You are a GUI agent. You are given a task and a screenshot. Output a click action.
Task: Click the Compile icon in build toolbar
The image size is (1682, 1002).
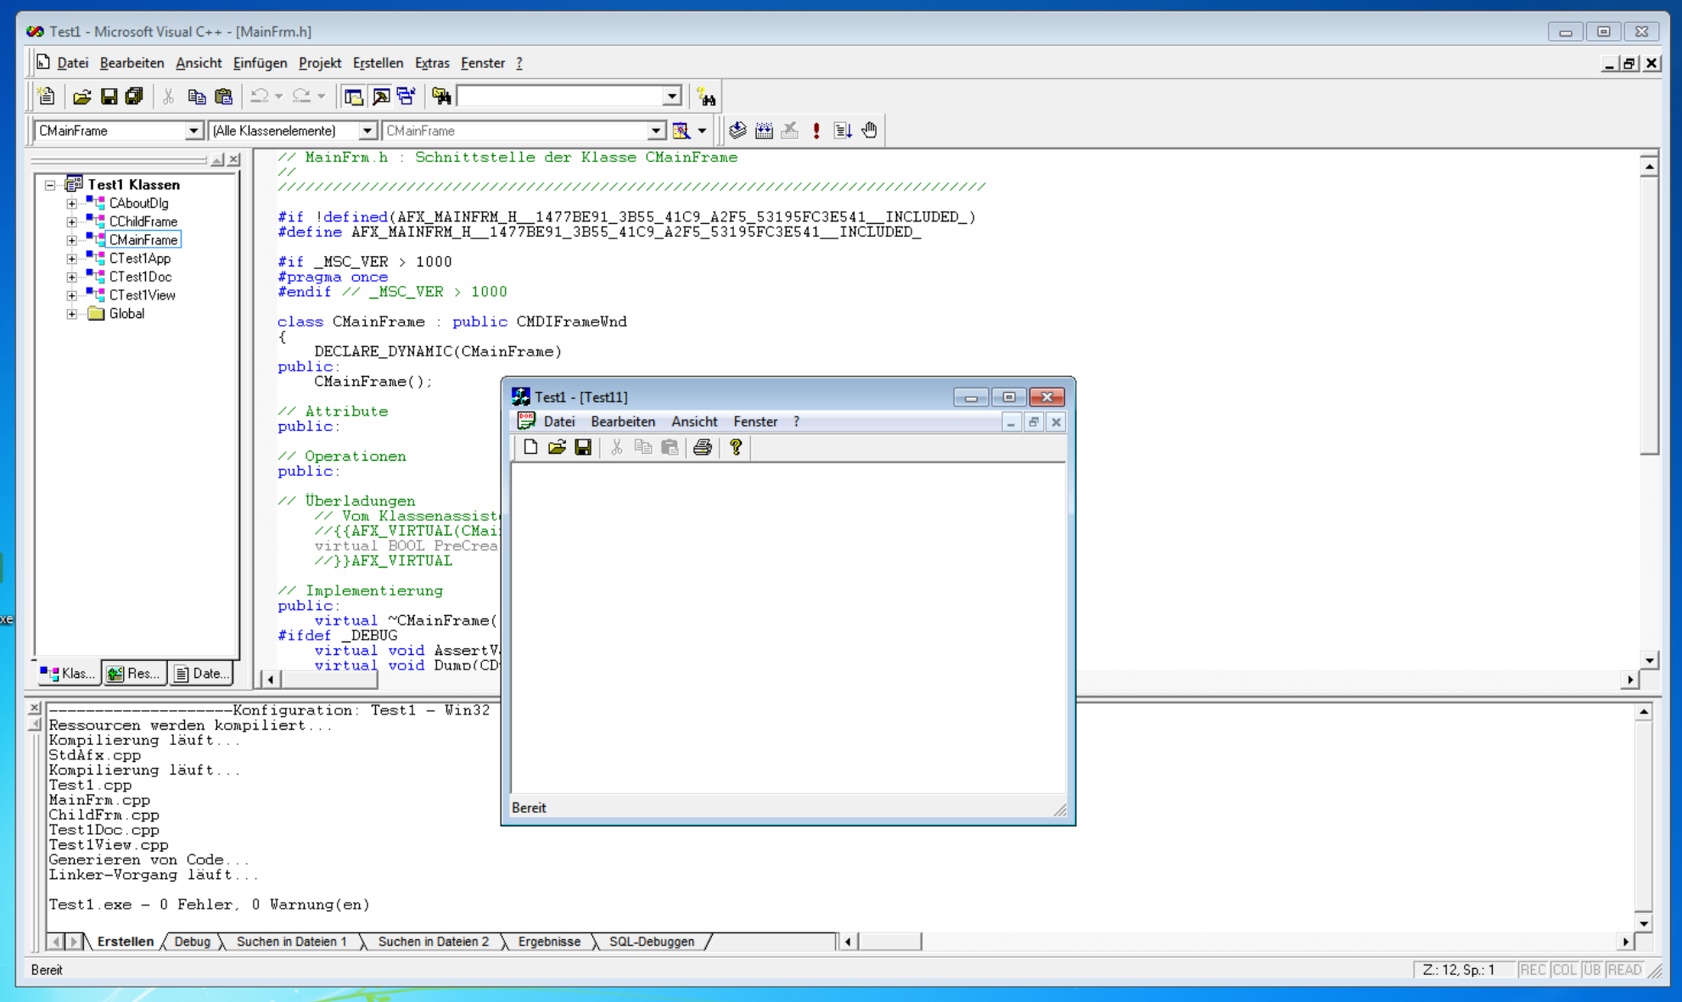[x=737, y=131]
